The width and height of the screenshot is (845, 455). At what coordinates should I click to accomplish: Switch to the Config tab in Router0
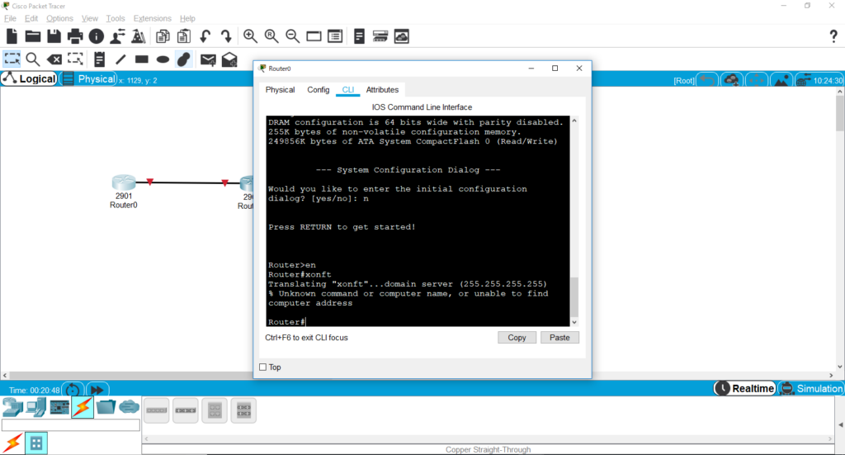tap(318, 89)
